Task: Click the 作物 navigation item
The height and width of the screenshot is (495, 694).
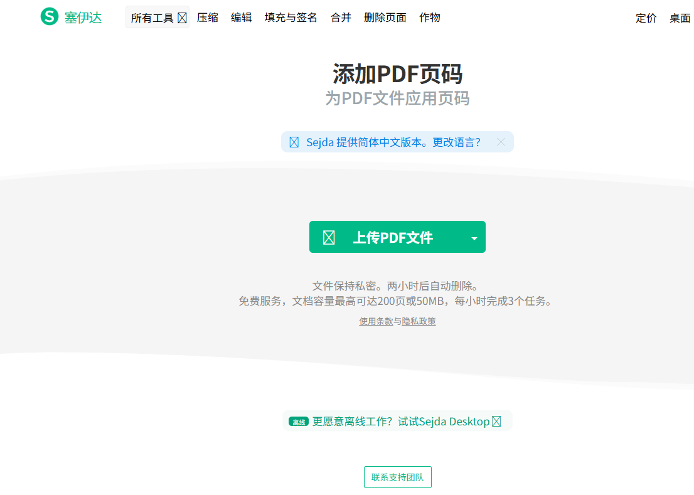Action: click(x=430, y=18)
